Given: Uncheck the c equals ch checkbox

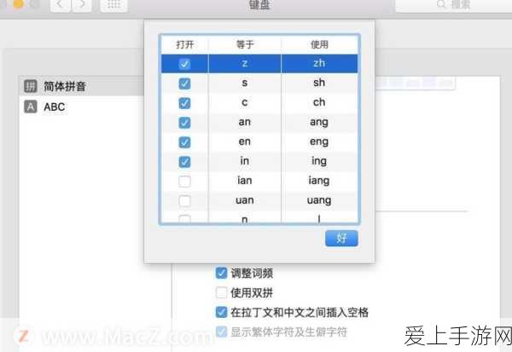Looking at the screenshot, I should (184, 103).
